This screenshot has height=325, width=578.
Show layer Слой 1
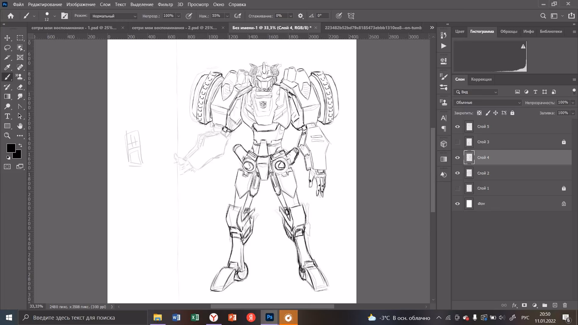click(458, 188)
